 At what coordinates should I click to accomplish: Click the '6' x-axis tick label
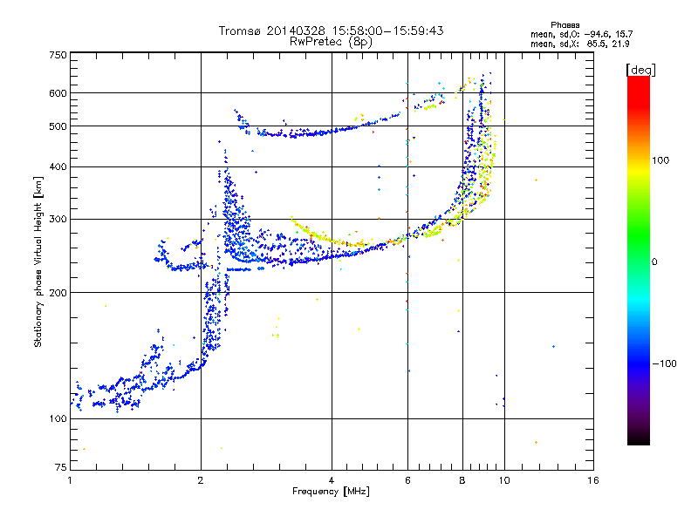tap(407, 480)
